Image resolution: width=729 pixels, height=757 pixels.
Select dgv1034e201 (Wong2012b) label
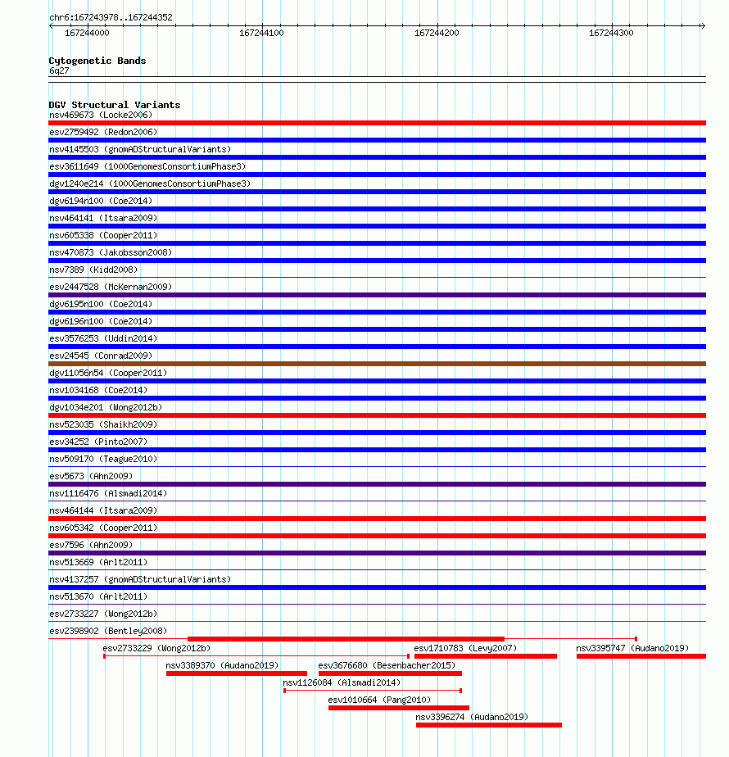tap(105, 407)
